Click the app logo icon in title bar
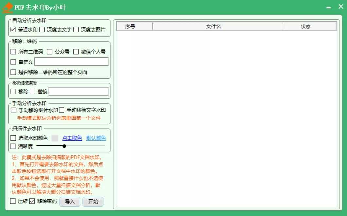Screen dimensions: 347x216 [x=8, y=8]
